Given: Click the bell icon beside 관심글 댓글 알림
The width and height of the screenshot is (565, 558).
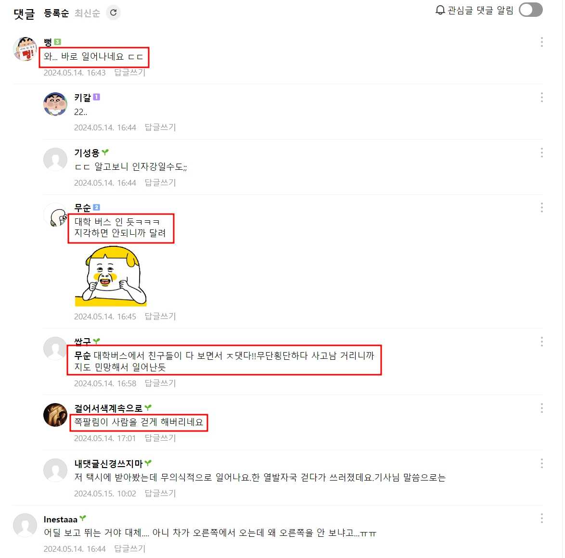Looking at the screenshot, I should [x=440, y=10].
